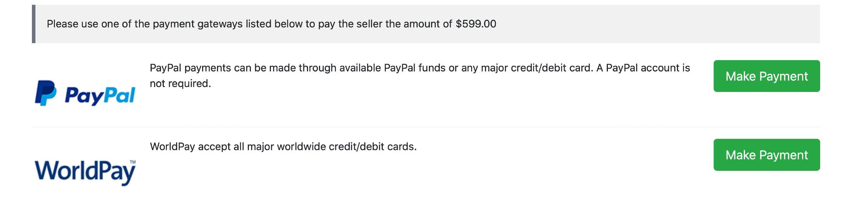851x203 pixels.
Task: Click the "not required." text under PayPal description
Action: [180, 83]
